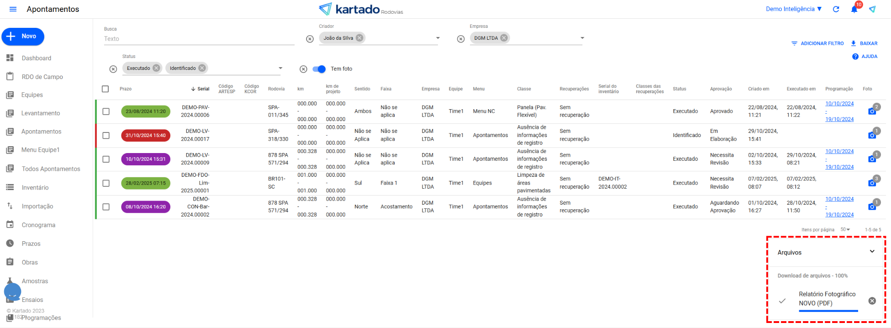
Task: Remove the Executado status chip
Action: [x=156, y=68]
